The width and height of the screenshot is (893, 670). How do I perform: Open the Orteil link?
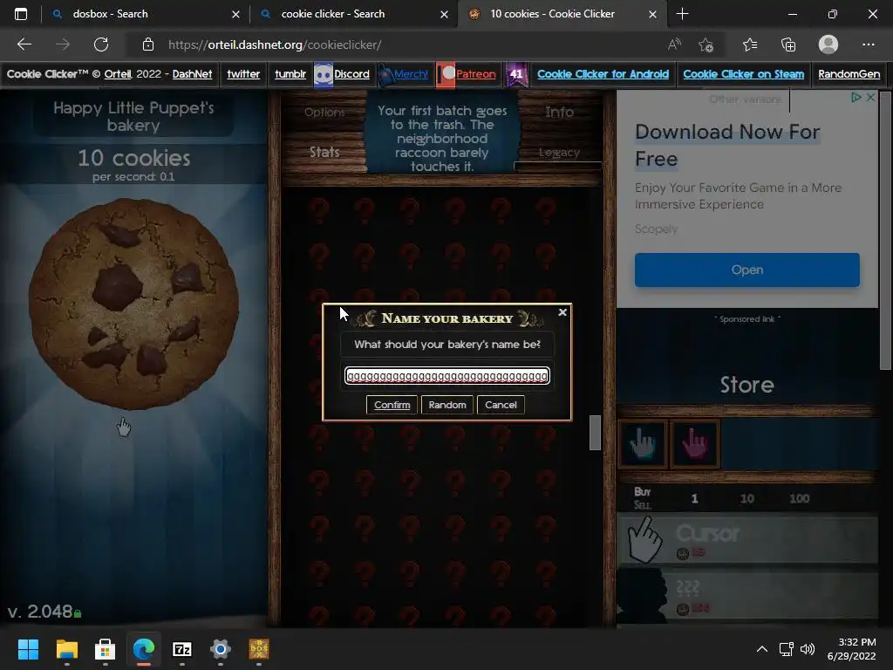pos(118,74)
